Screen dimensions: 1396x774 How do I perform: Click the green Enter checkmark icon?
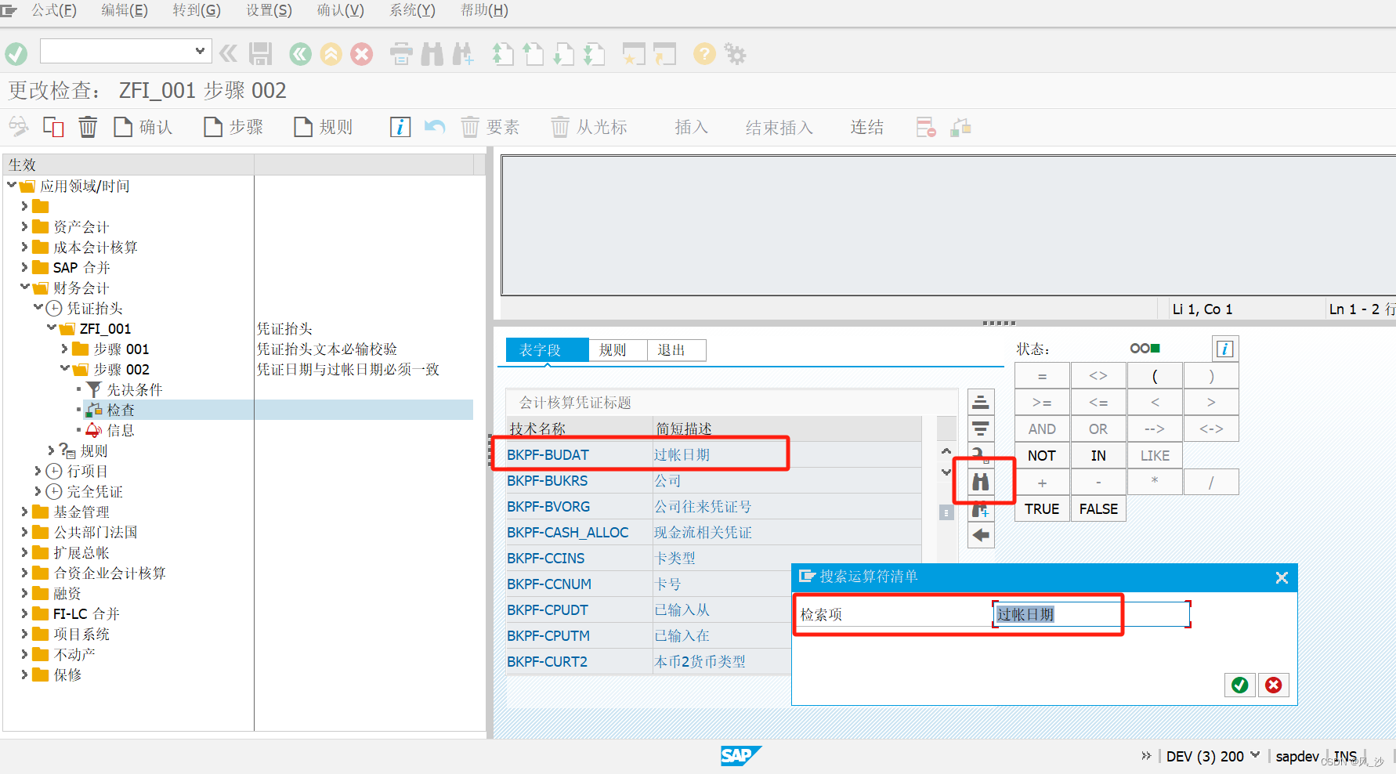[16, 53]
